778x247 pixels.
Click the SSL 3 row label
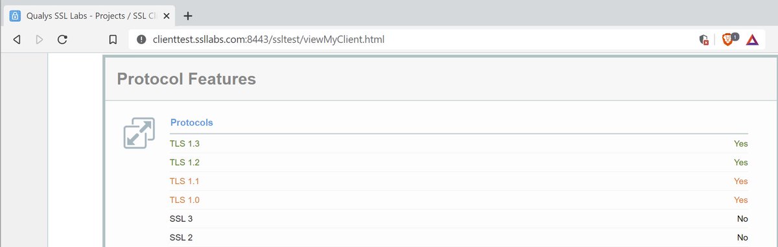[181, 218]
